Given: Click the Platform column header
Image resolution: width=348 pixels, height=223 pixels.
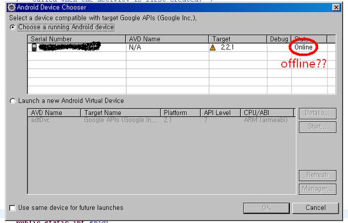Looking at the screenshot, I should [180, 113].
